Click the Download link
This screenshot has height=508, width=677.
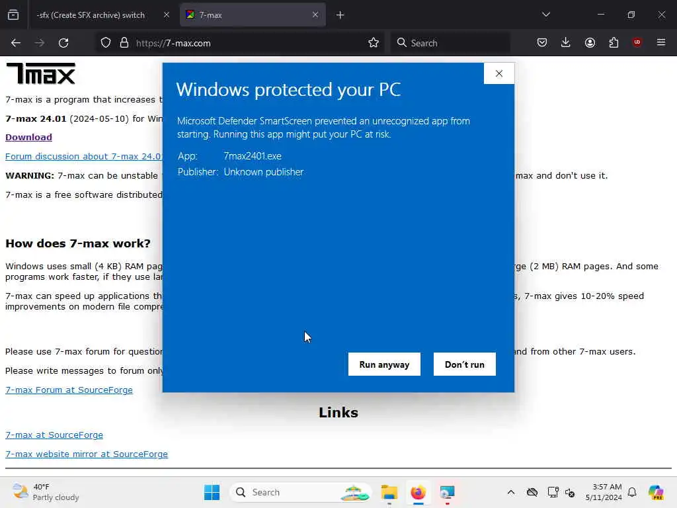28,138
